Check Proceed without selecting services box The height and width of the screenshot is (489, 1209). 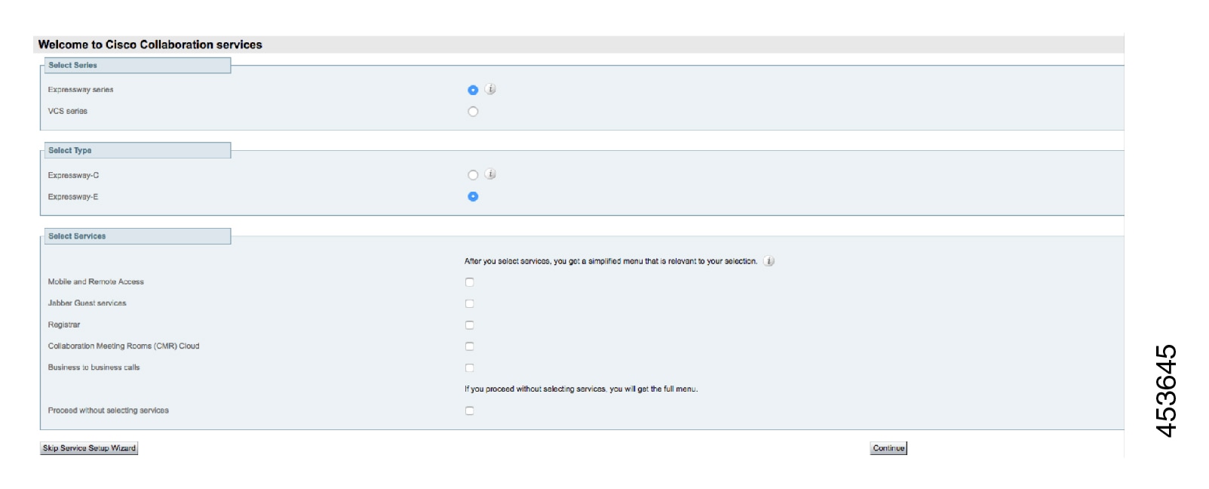coord(469,411)
